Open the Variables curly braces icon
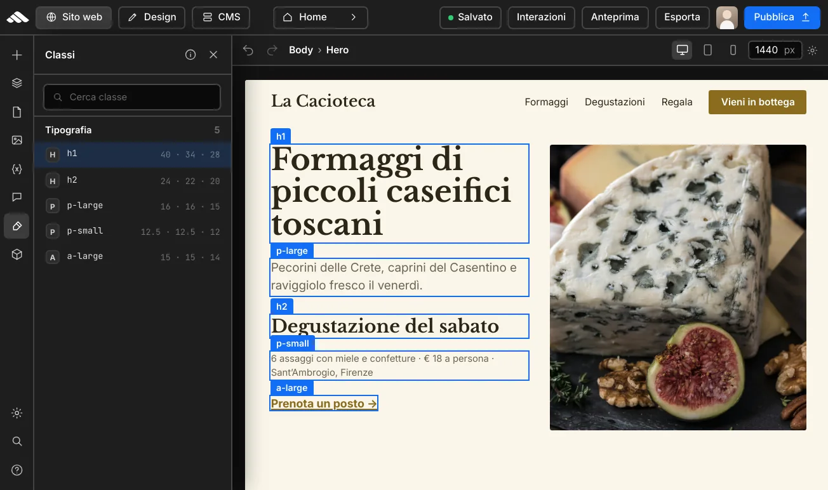 (17, 169)
